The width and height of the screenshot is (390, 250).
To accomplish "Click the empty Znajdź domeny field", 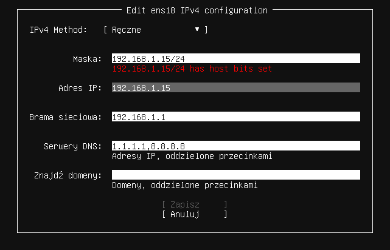I will pos(235,175).
